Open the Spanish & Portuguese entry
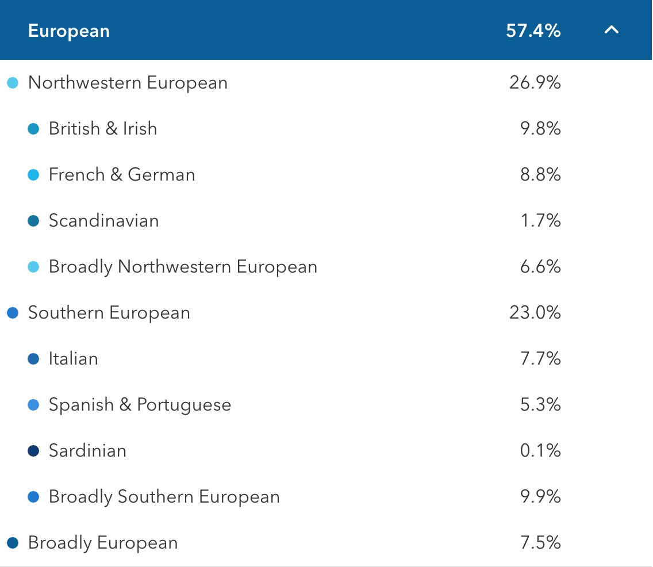This screenshot has height=567, width=653. [x=140, y=404]
